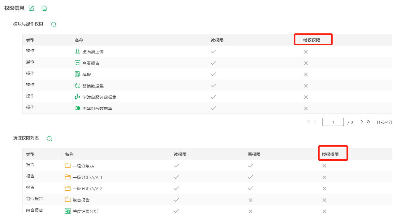Go to last page of module table
This screenshot has width=401, height=214.
pyautogui.click(x=368, y=122)
